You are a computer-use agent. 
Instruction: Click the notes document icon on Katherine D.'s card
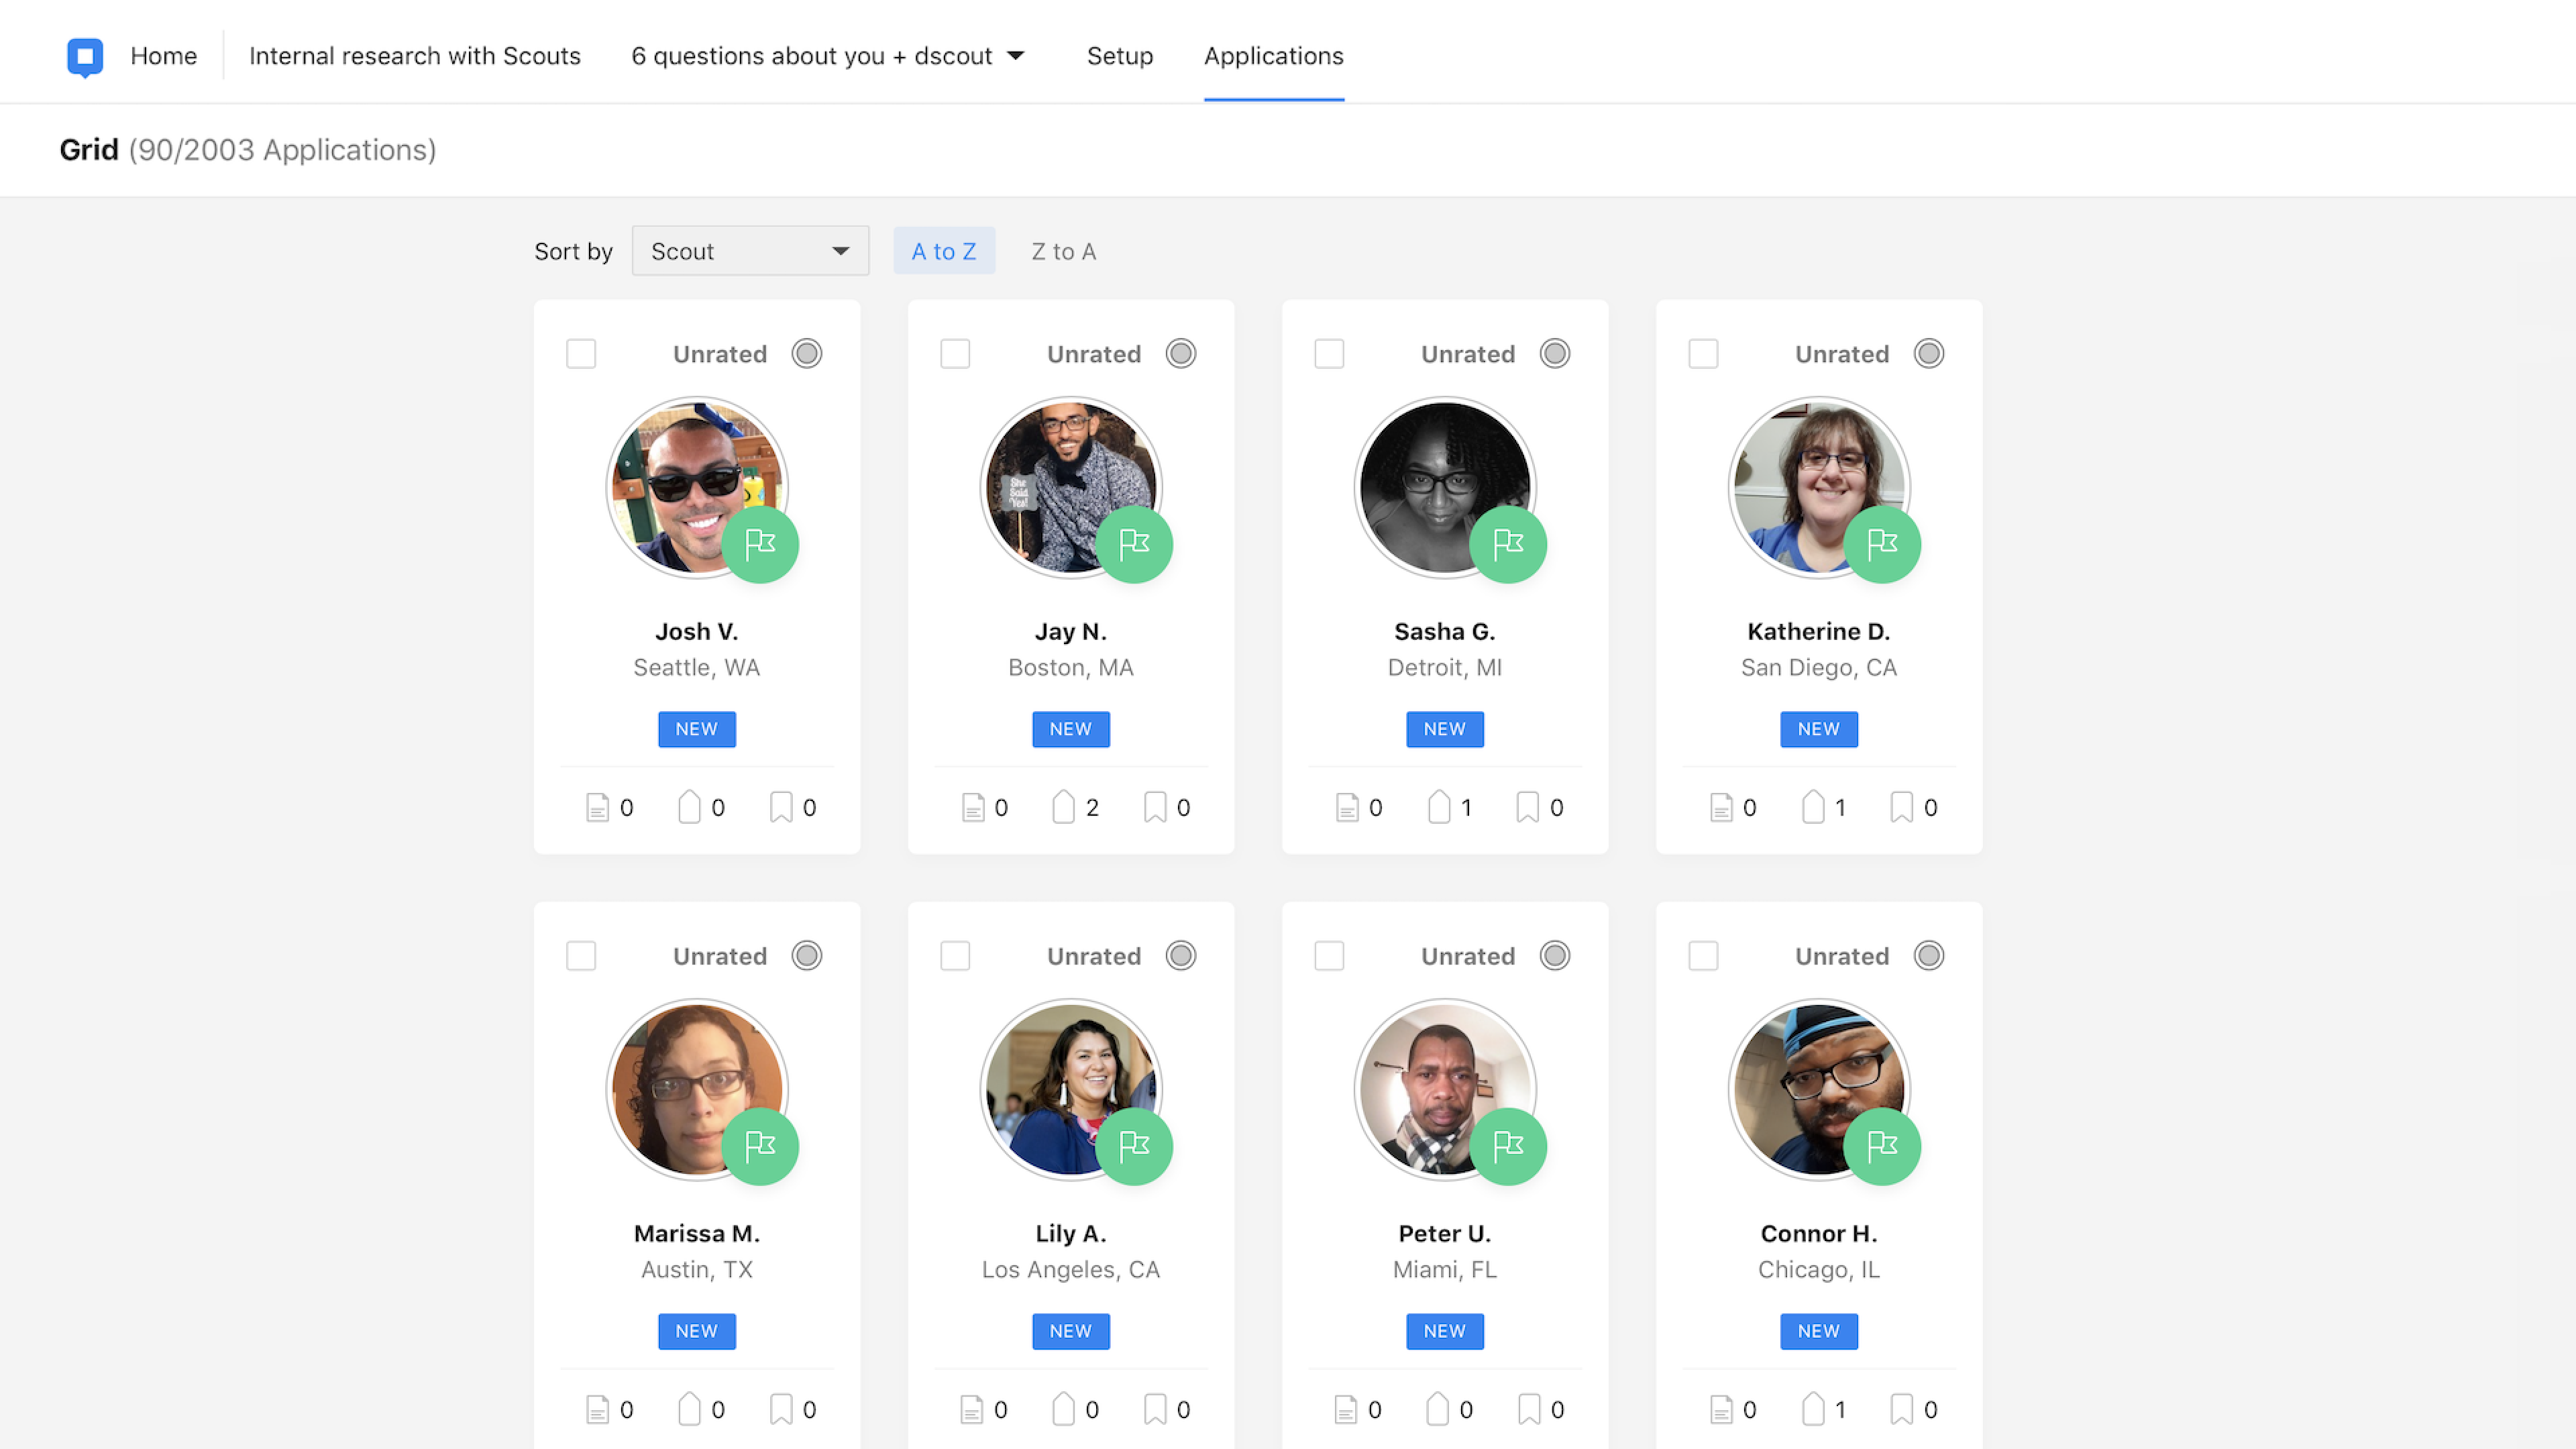pos(1720,807)
